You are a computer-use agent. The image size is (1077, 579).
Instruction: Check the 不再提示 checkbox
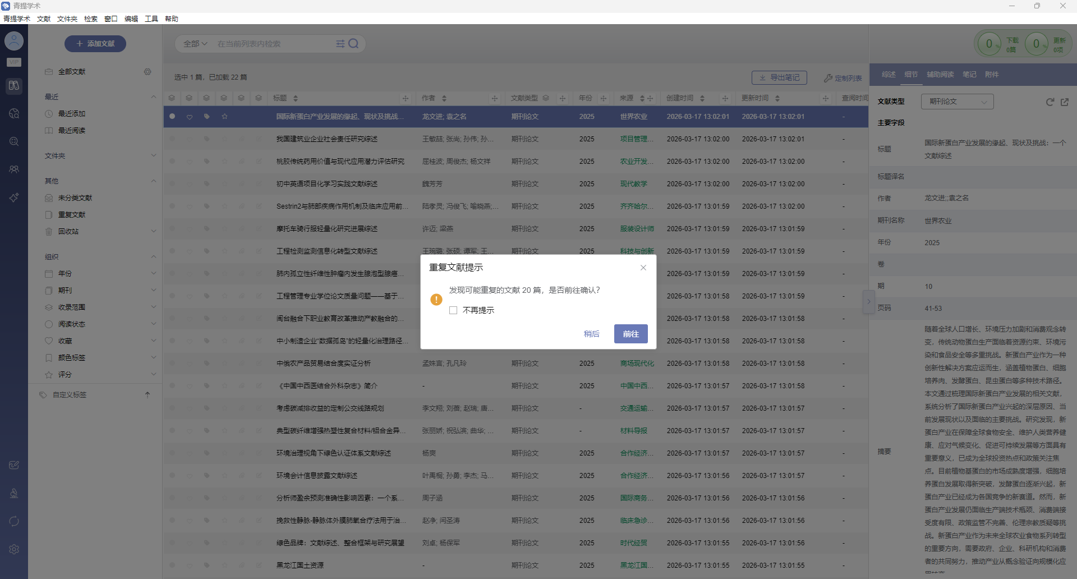[x=453, y=310]
